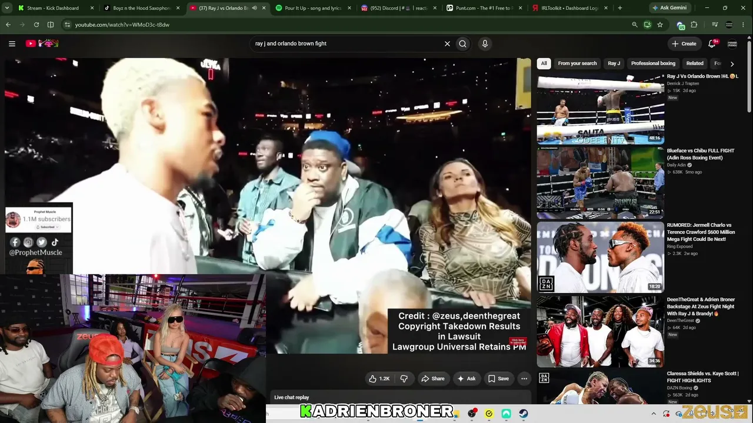753x423 pixels.
Task: Open the YouTube notifications bell
Action: [x=712, y=43]
